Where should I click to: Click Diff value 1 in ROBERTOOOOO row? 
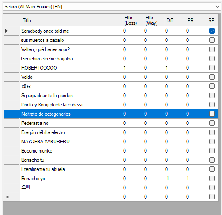[x=174, y=68]
